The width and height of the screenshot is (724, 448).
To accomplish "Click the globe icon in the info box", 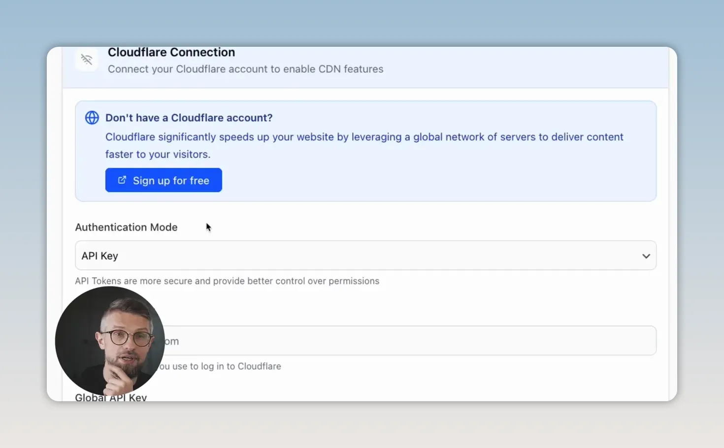I will pyautogui.click(x=92, y=118).
